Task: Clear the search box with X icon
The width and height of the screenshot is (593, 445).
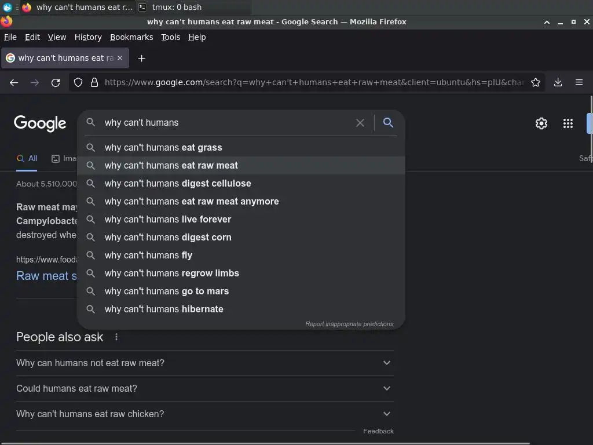Action: (360, 123)
